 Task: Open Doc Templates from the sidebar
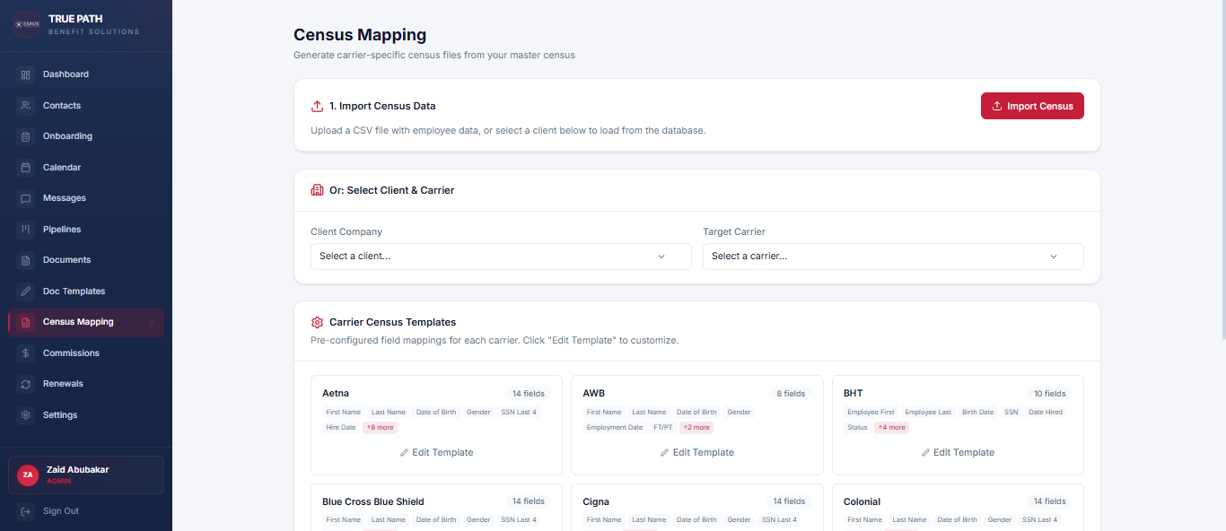tap(74, 292)
